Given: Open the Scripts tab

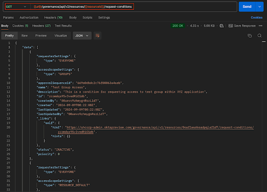Looking at the screenshot, I should [88, 18].
